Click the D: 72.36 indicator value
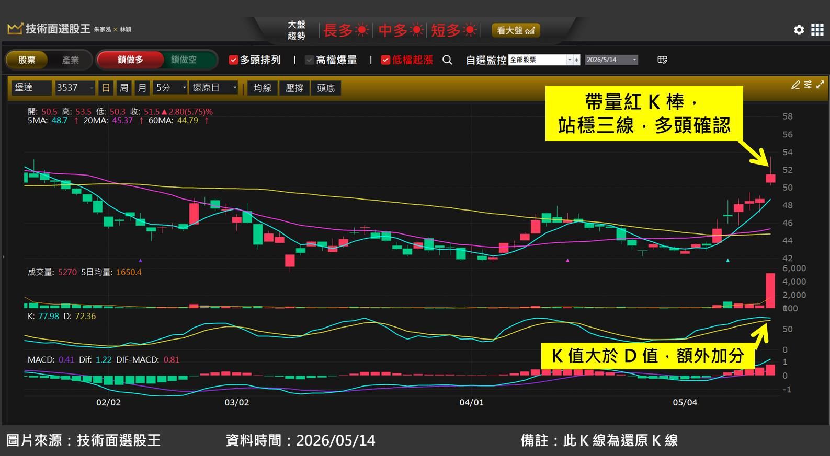Viewport: 830px width, 456px height. coord(79,316)
